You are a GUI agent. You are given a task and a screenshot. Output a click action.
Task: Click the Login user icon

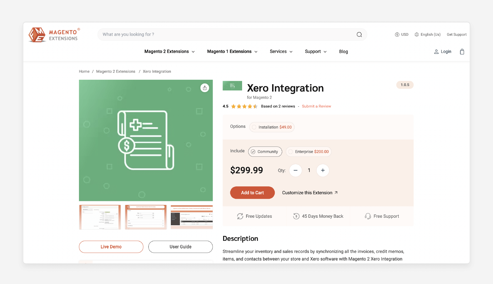click(x=436, y=52)
